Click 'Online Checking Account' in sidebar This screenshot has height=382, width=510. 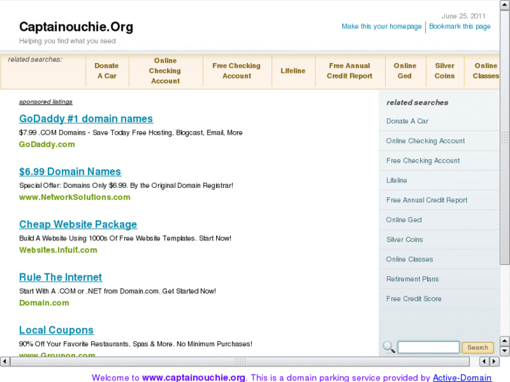pyautogui.click(x=425, y=141)
